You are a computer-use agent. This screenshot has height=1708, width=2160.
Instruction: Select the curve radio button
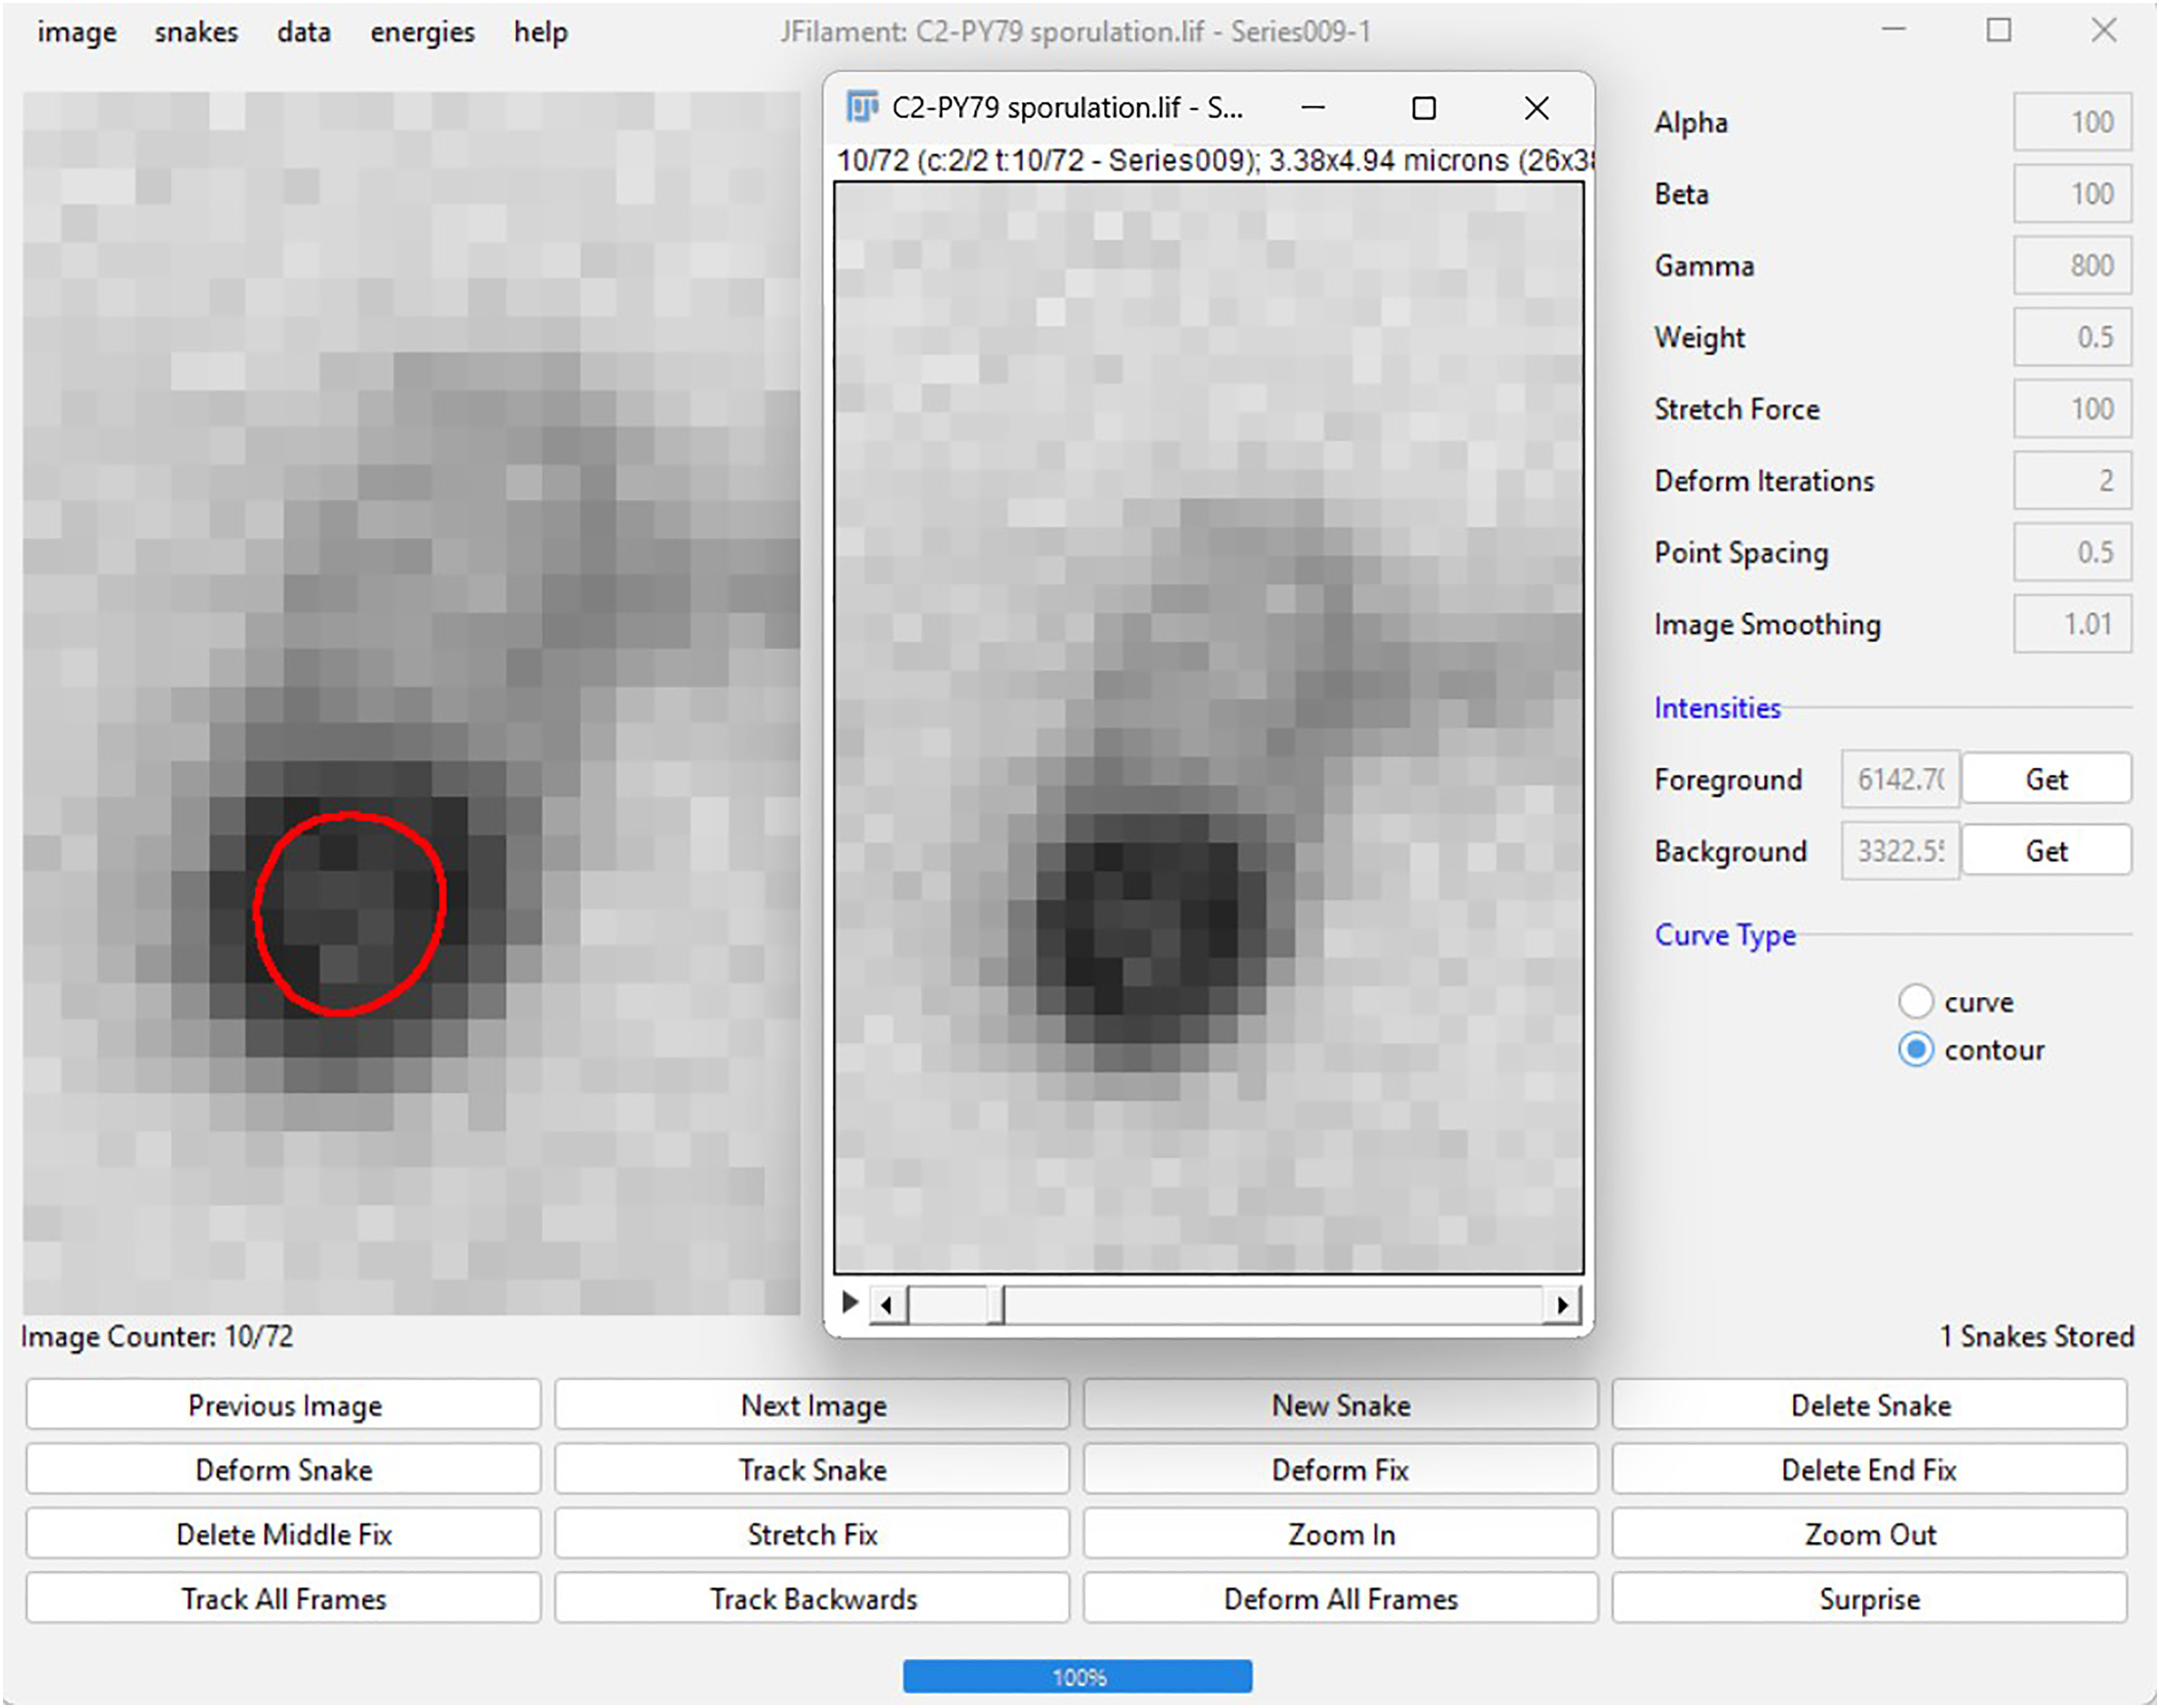click(1915, 1001)
